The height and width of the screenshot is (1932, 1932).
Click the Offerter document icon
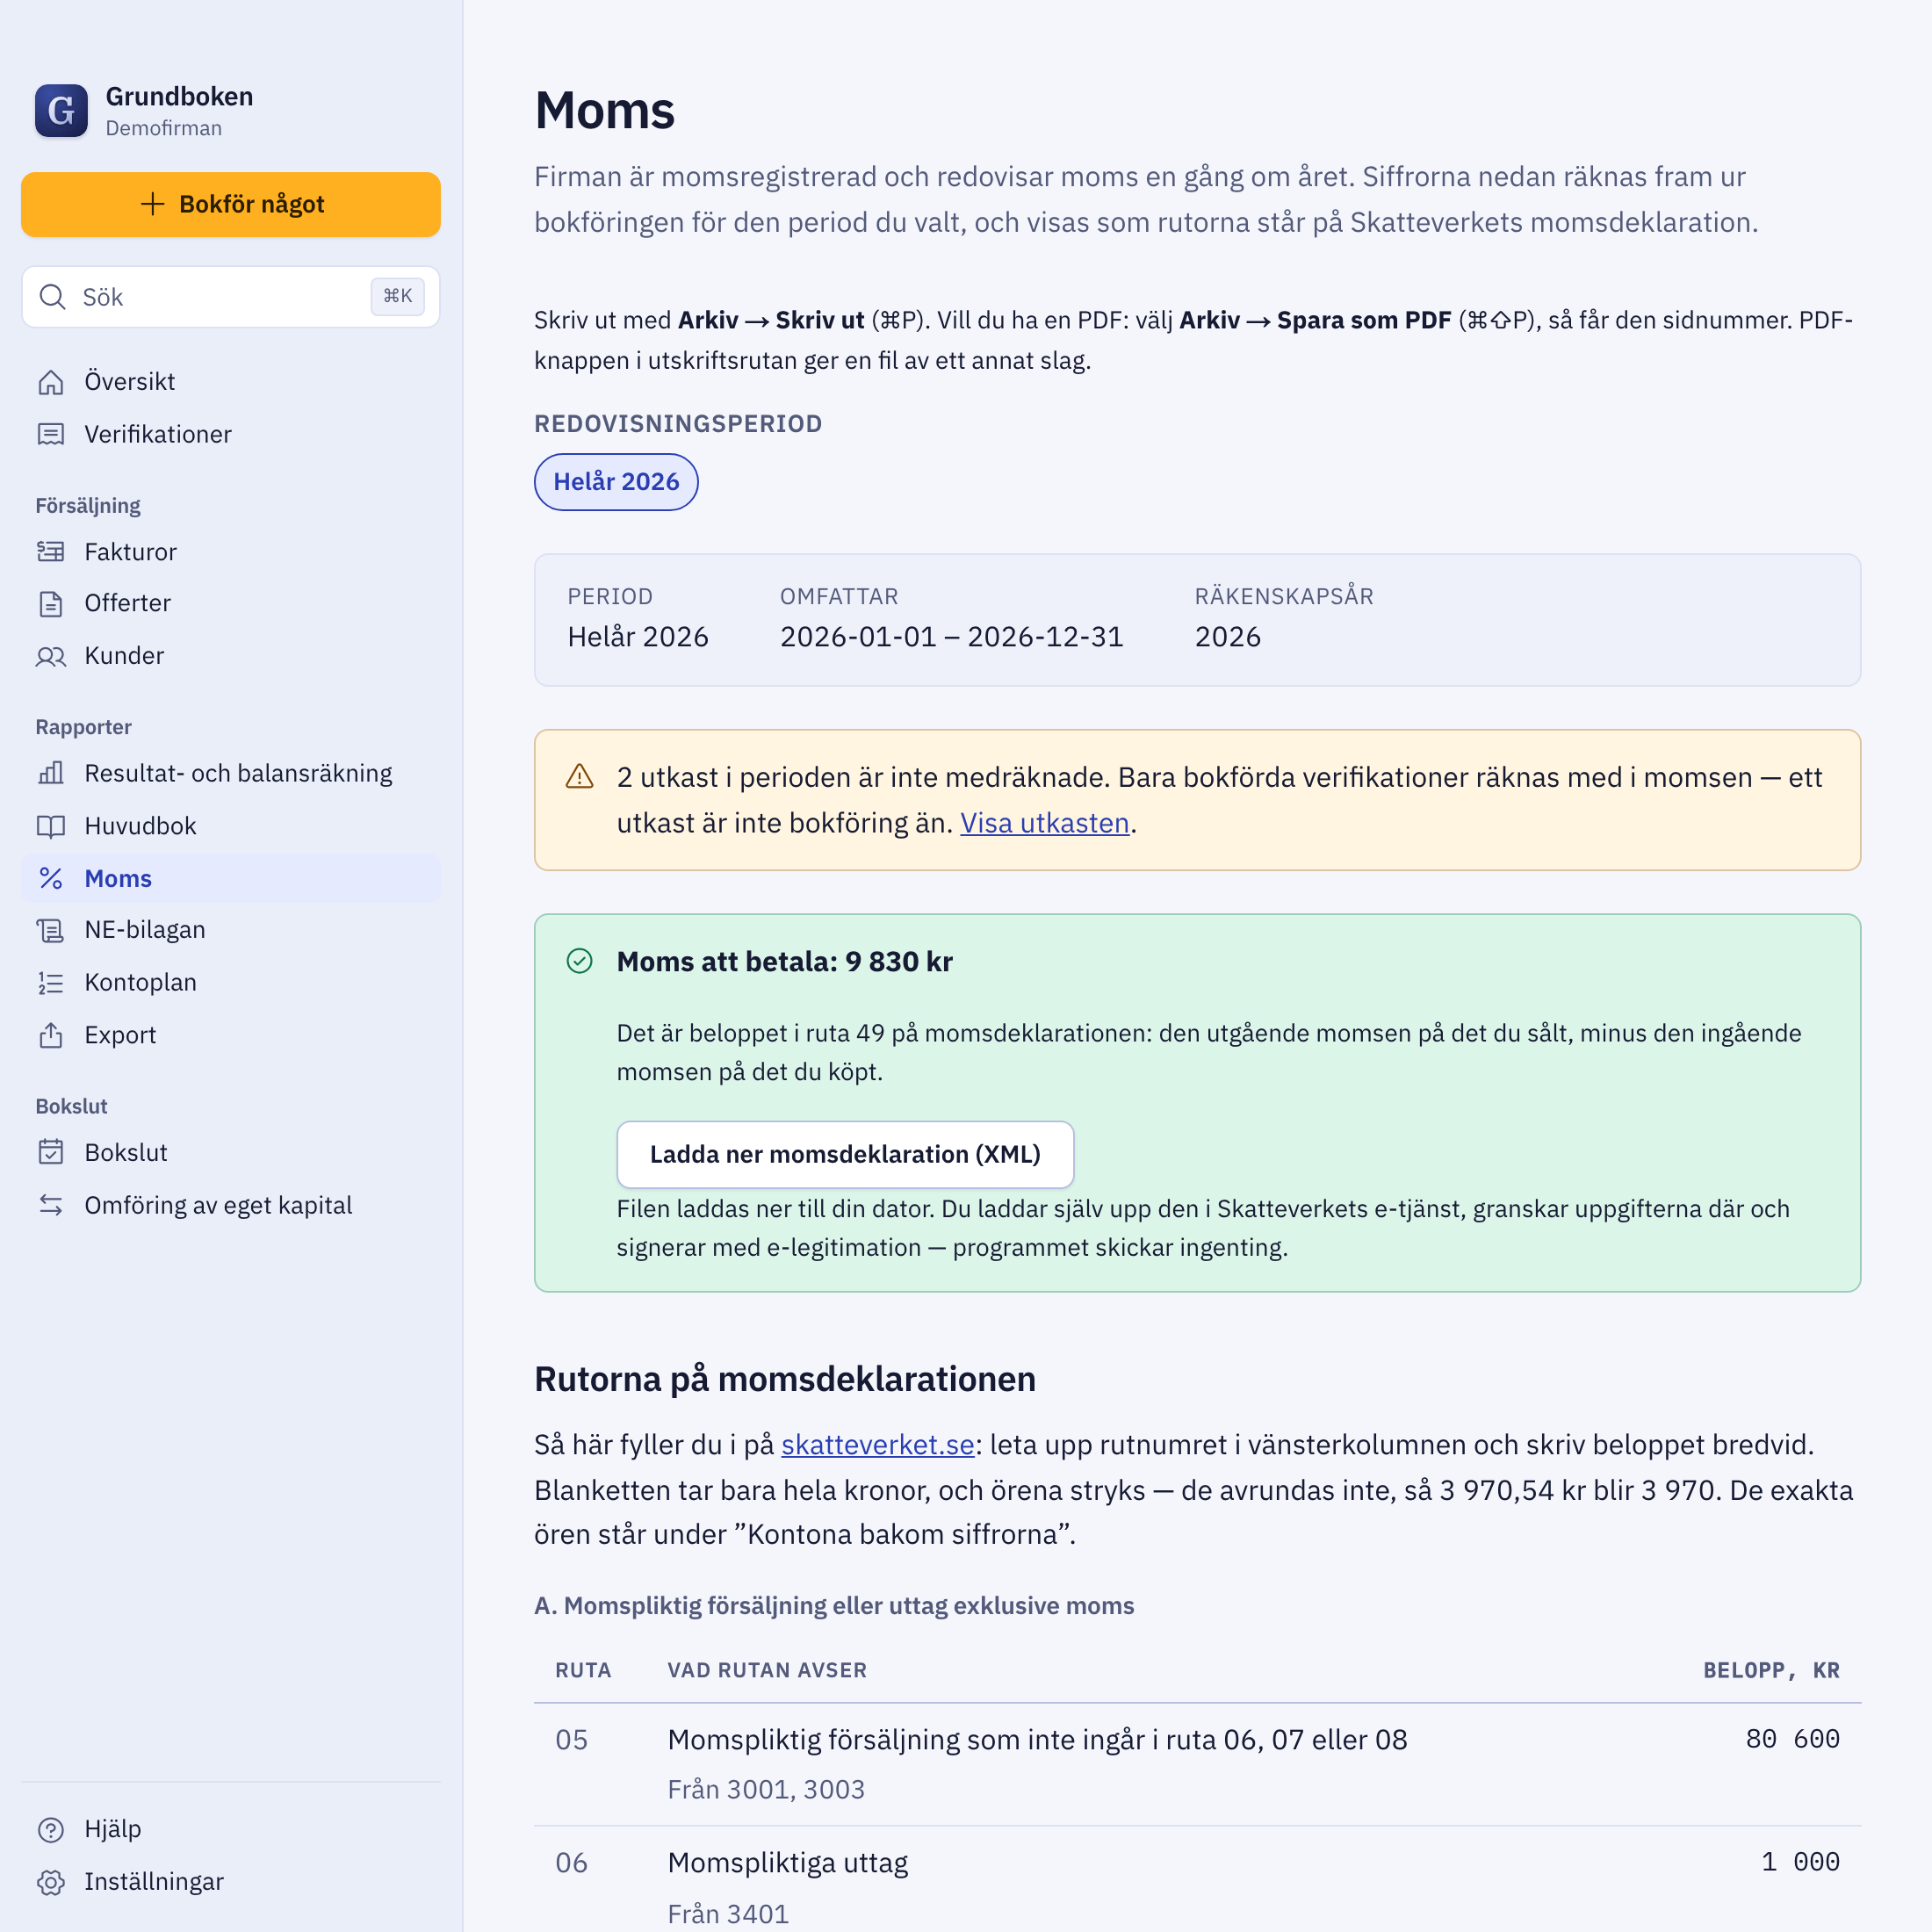51,604
